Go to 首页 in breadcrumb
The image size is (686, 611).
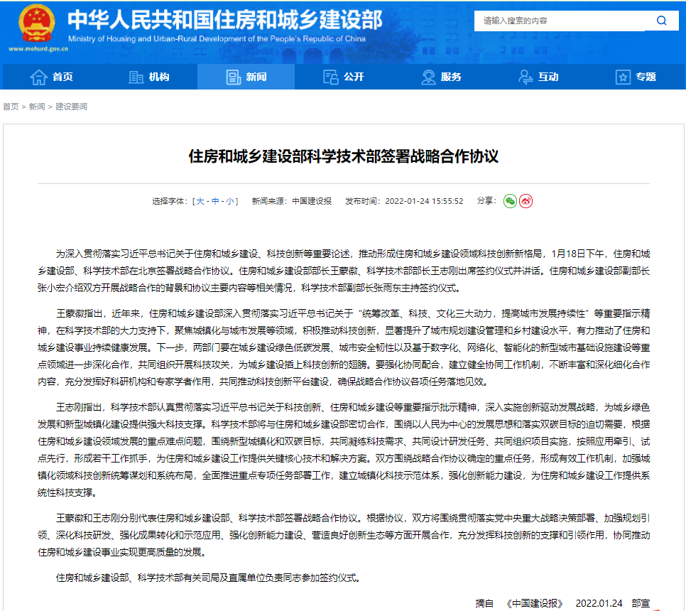click(x=11, y=107)
